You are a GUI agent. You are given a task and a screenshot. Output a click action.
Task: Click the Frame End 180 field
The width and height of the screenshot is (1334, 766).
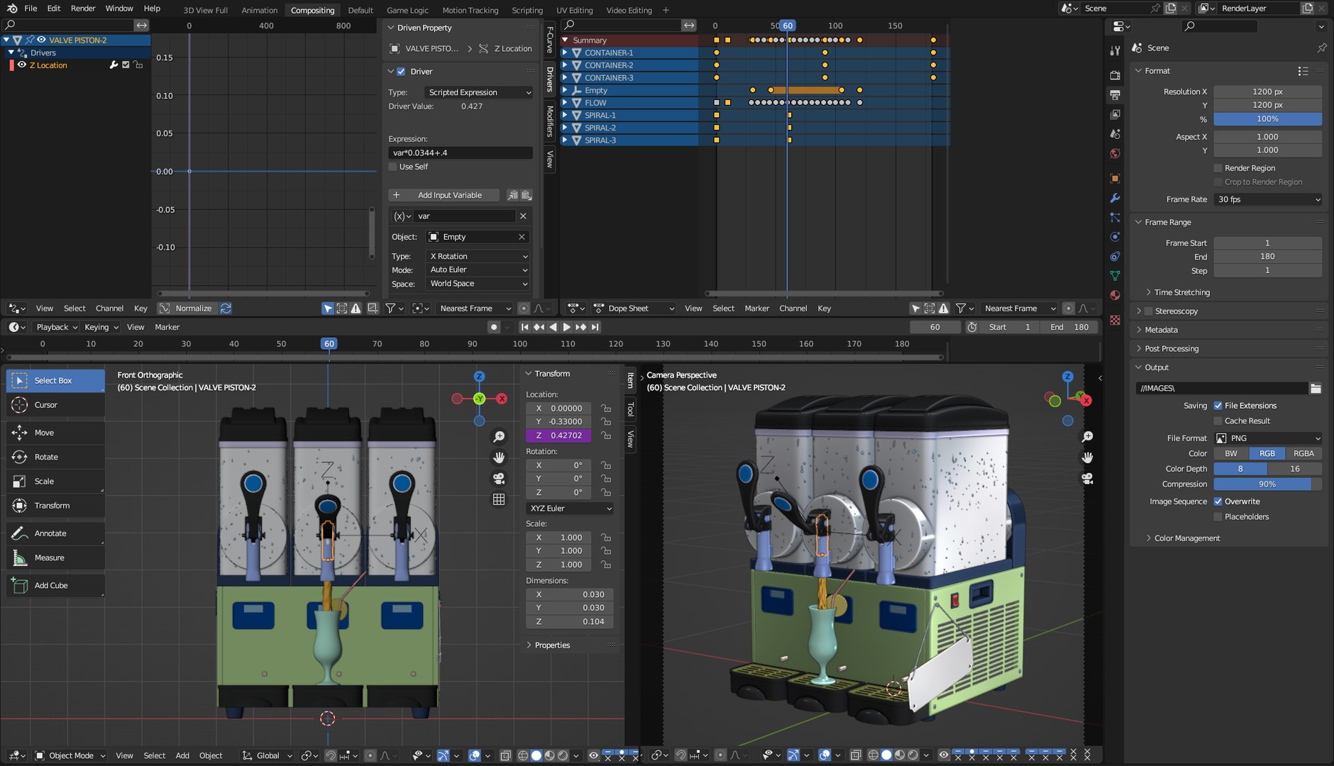[1268, 257]
